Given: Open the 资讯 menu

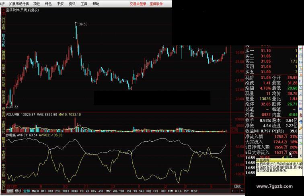Looking at the screenshot, I should (72, 4).
